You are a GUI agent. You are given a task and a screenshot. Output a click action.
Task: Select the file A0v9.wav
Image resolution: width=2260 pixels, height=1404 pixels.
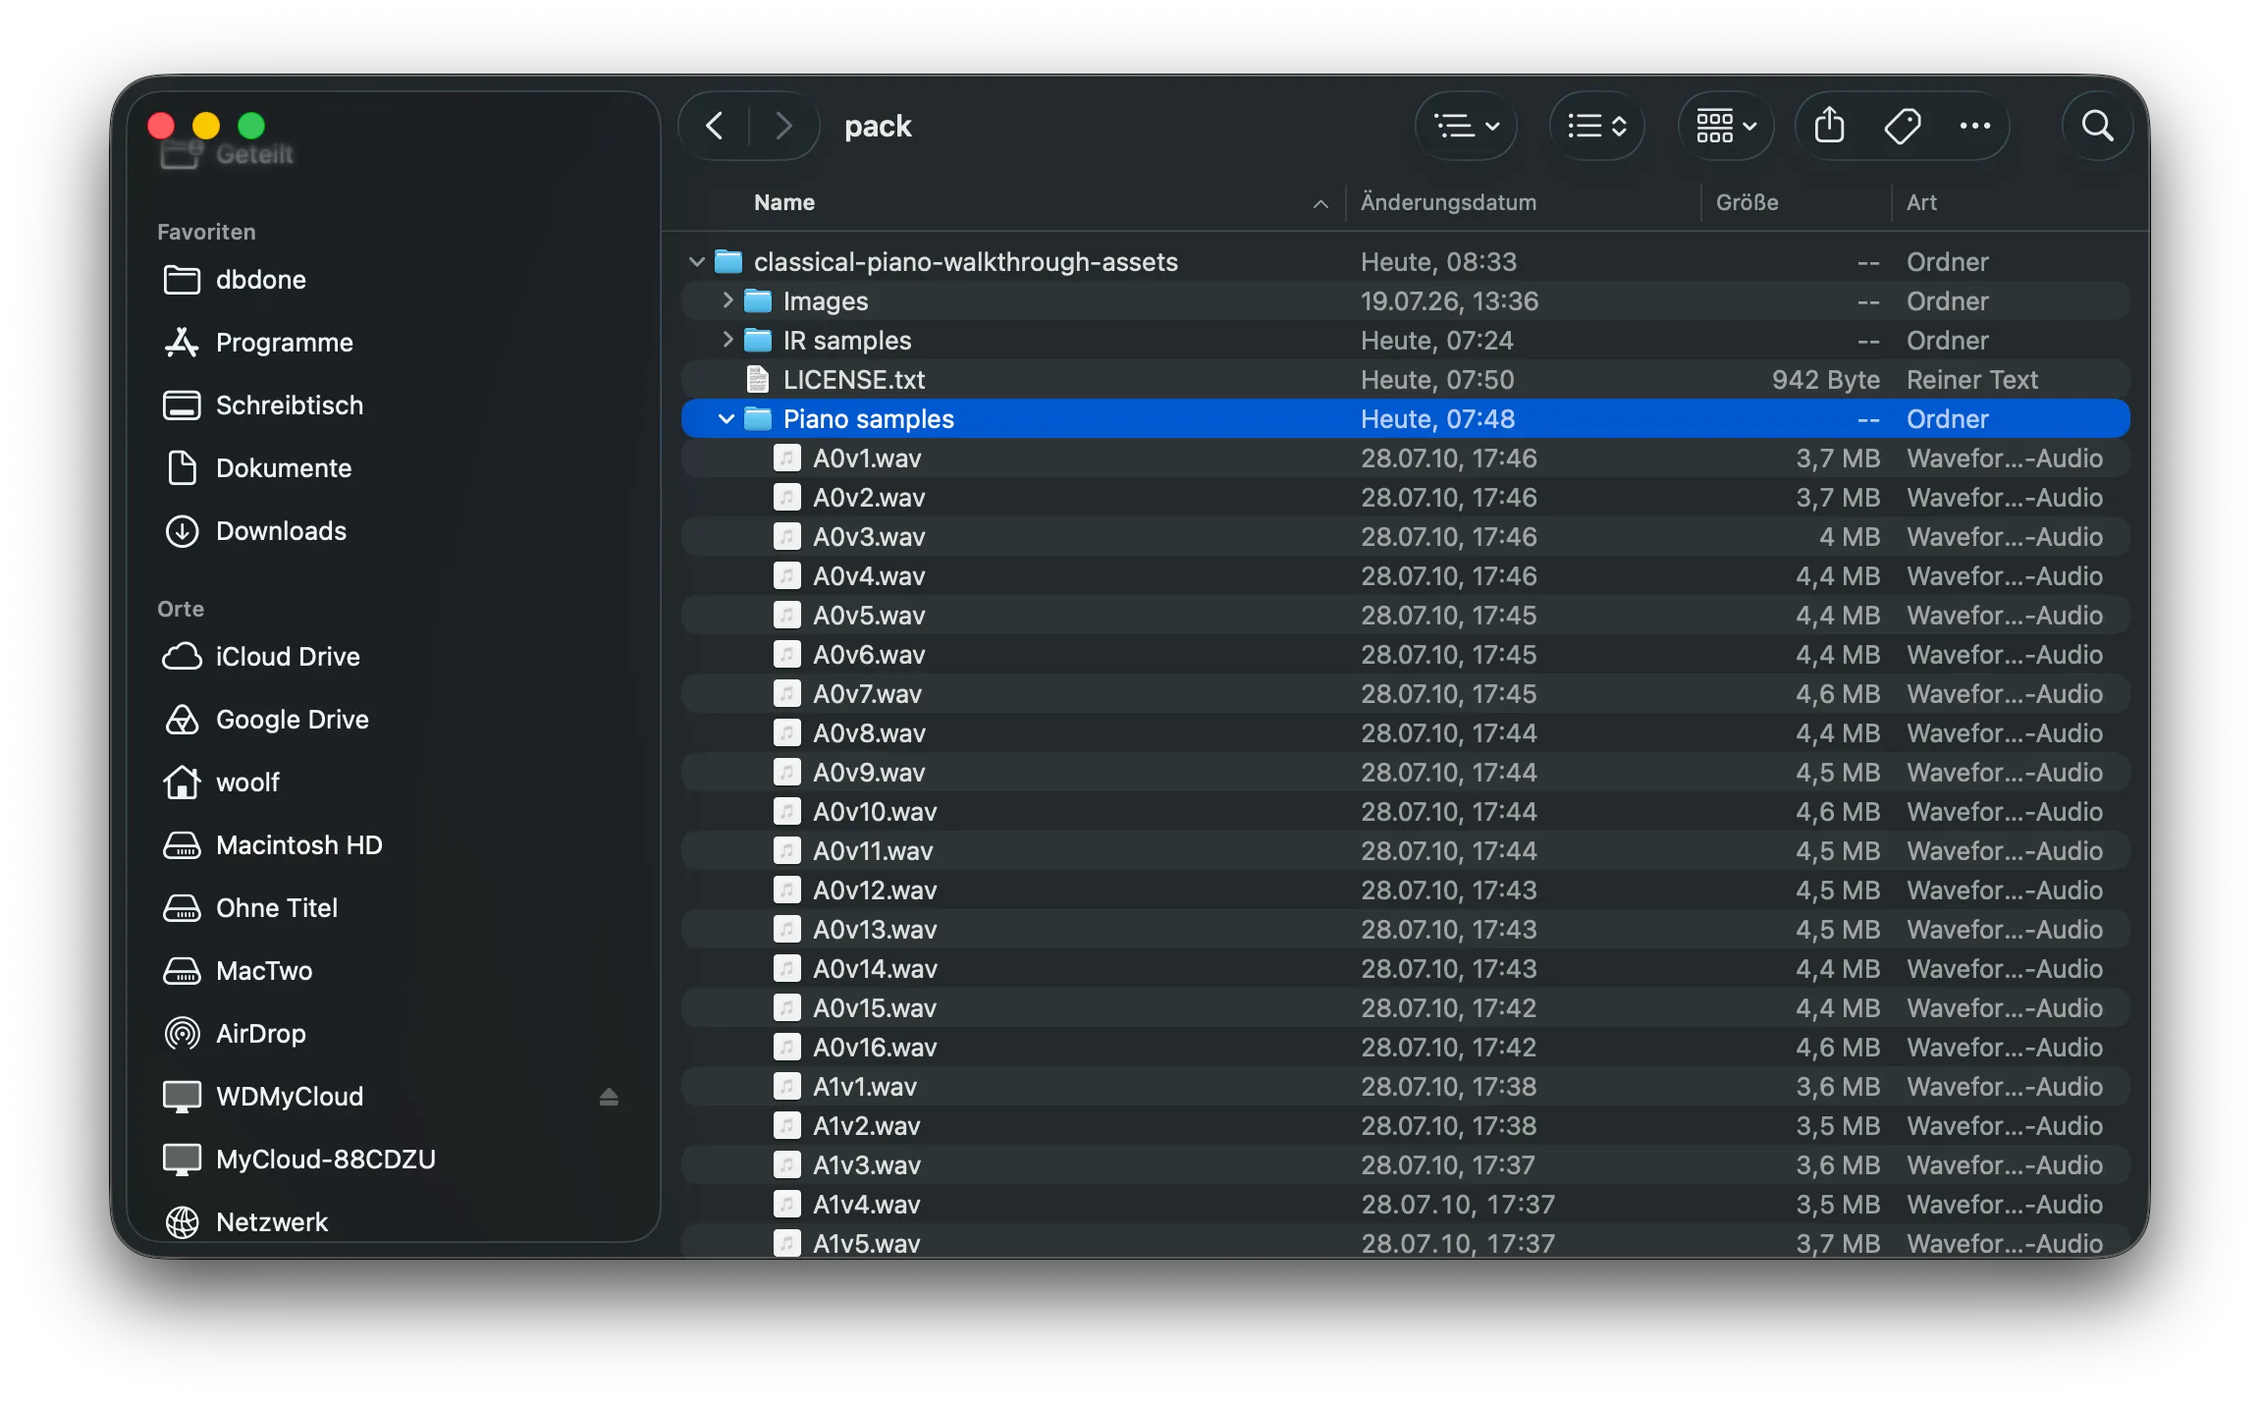pos(1405,772)
